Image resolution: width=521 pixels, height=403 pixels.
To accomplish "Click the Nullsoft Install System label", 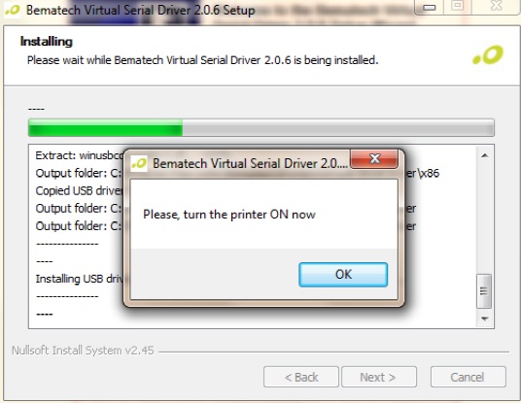I will click(83, 351).
